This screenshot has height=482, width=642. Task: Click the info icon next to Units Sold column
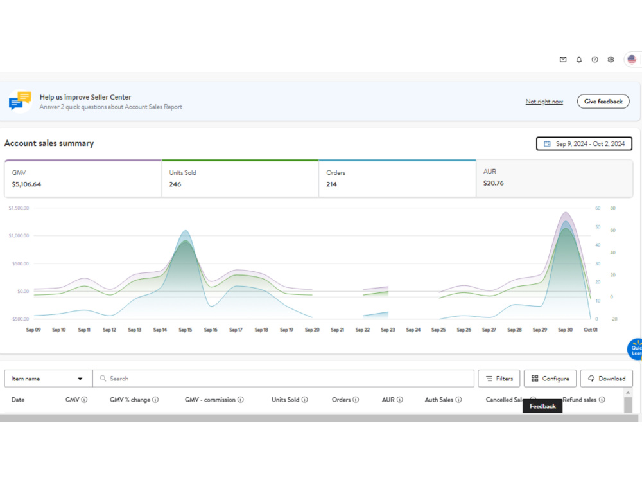click(304, 400)
